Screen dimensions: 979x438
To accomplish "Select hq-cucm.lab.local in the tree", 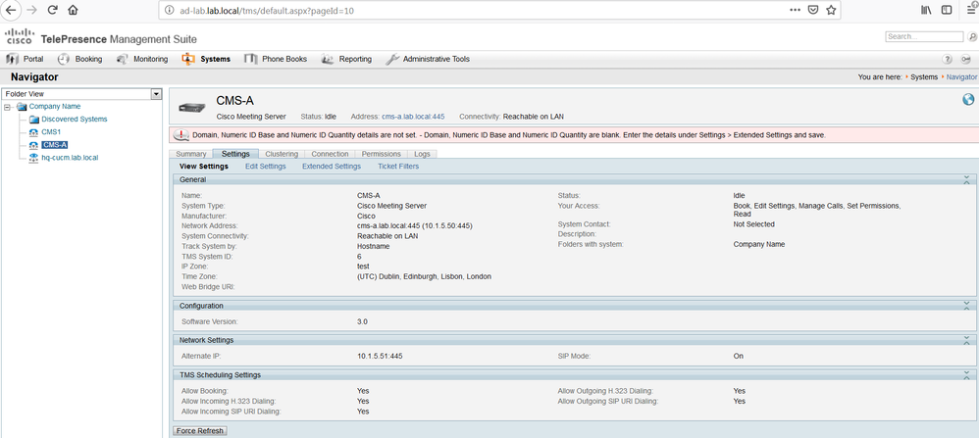I will [x=70, y=158].
